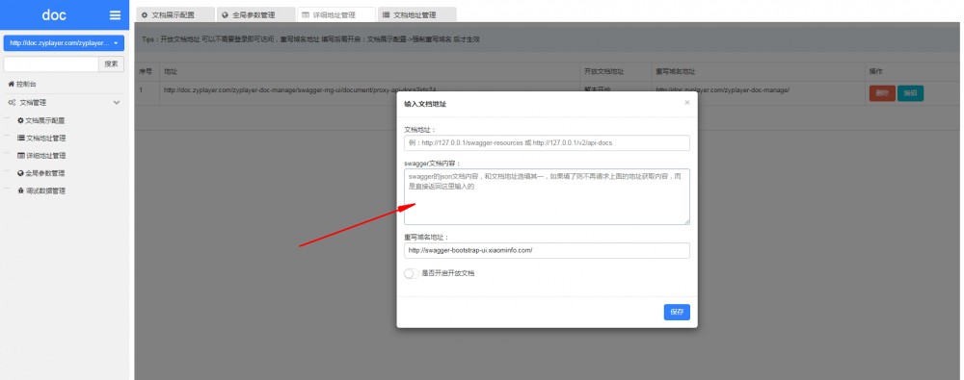Switch to the 文档地址管理 tab
This screenshot has height=380, width=964.
point(416,14)
